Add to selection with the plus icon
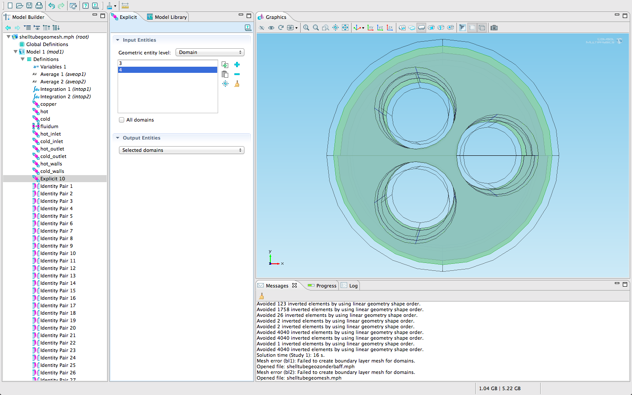This screenshot has height=395, width=632. 237,65
